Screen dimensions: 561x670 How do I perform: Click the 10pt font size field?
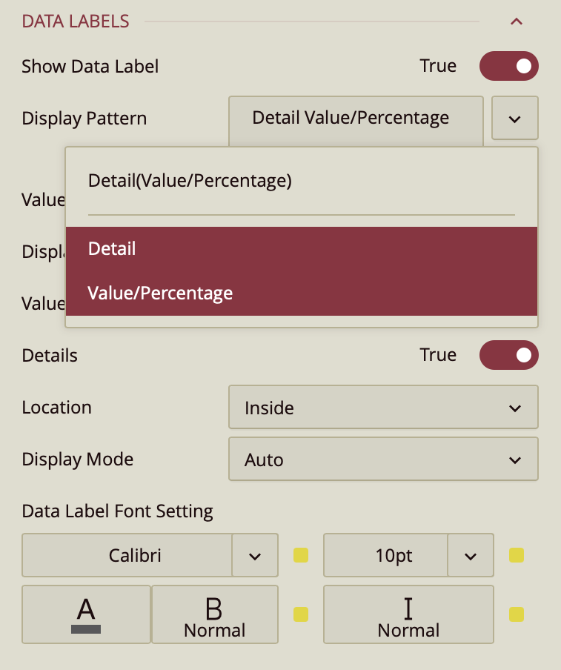point(386,555)
